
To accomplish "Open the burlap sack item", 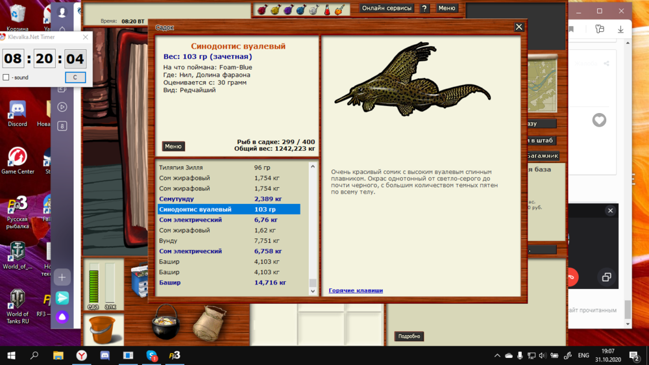I will [x=210, y=323].
